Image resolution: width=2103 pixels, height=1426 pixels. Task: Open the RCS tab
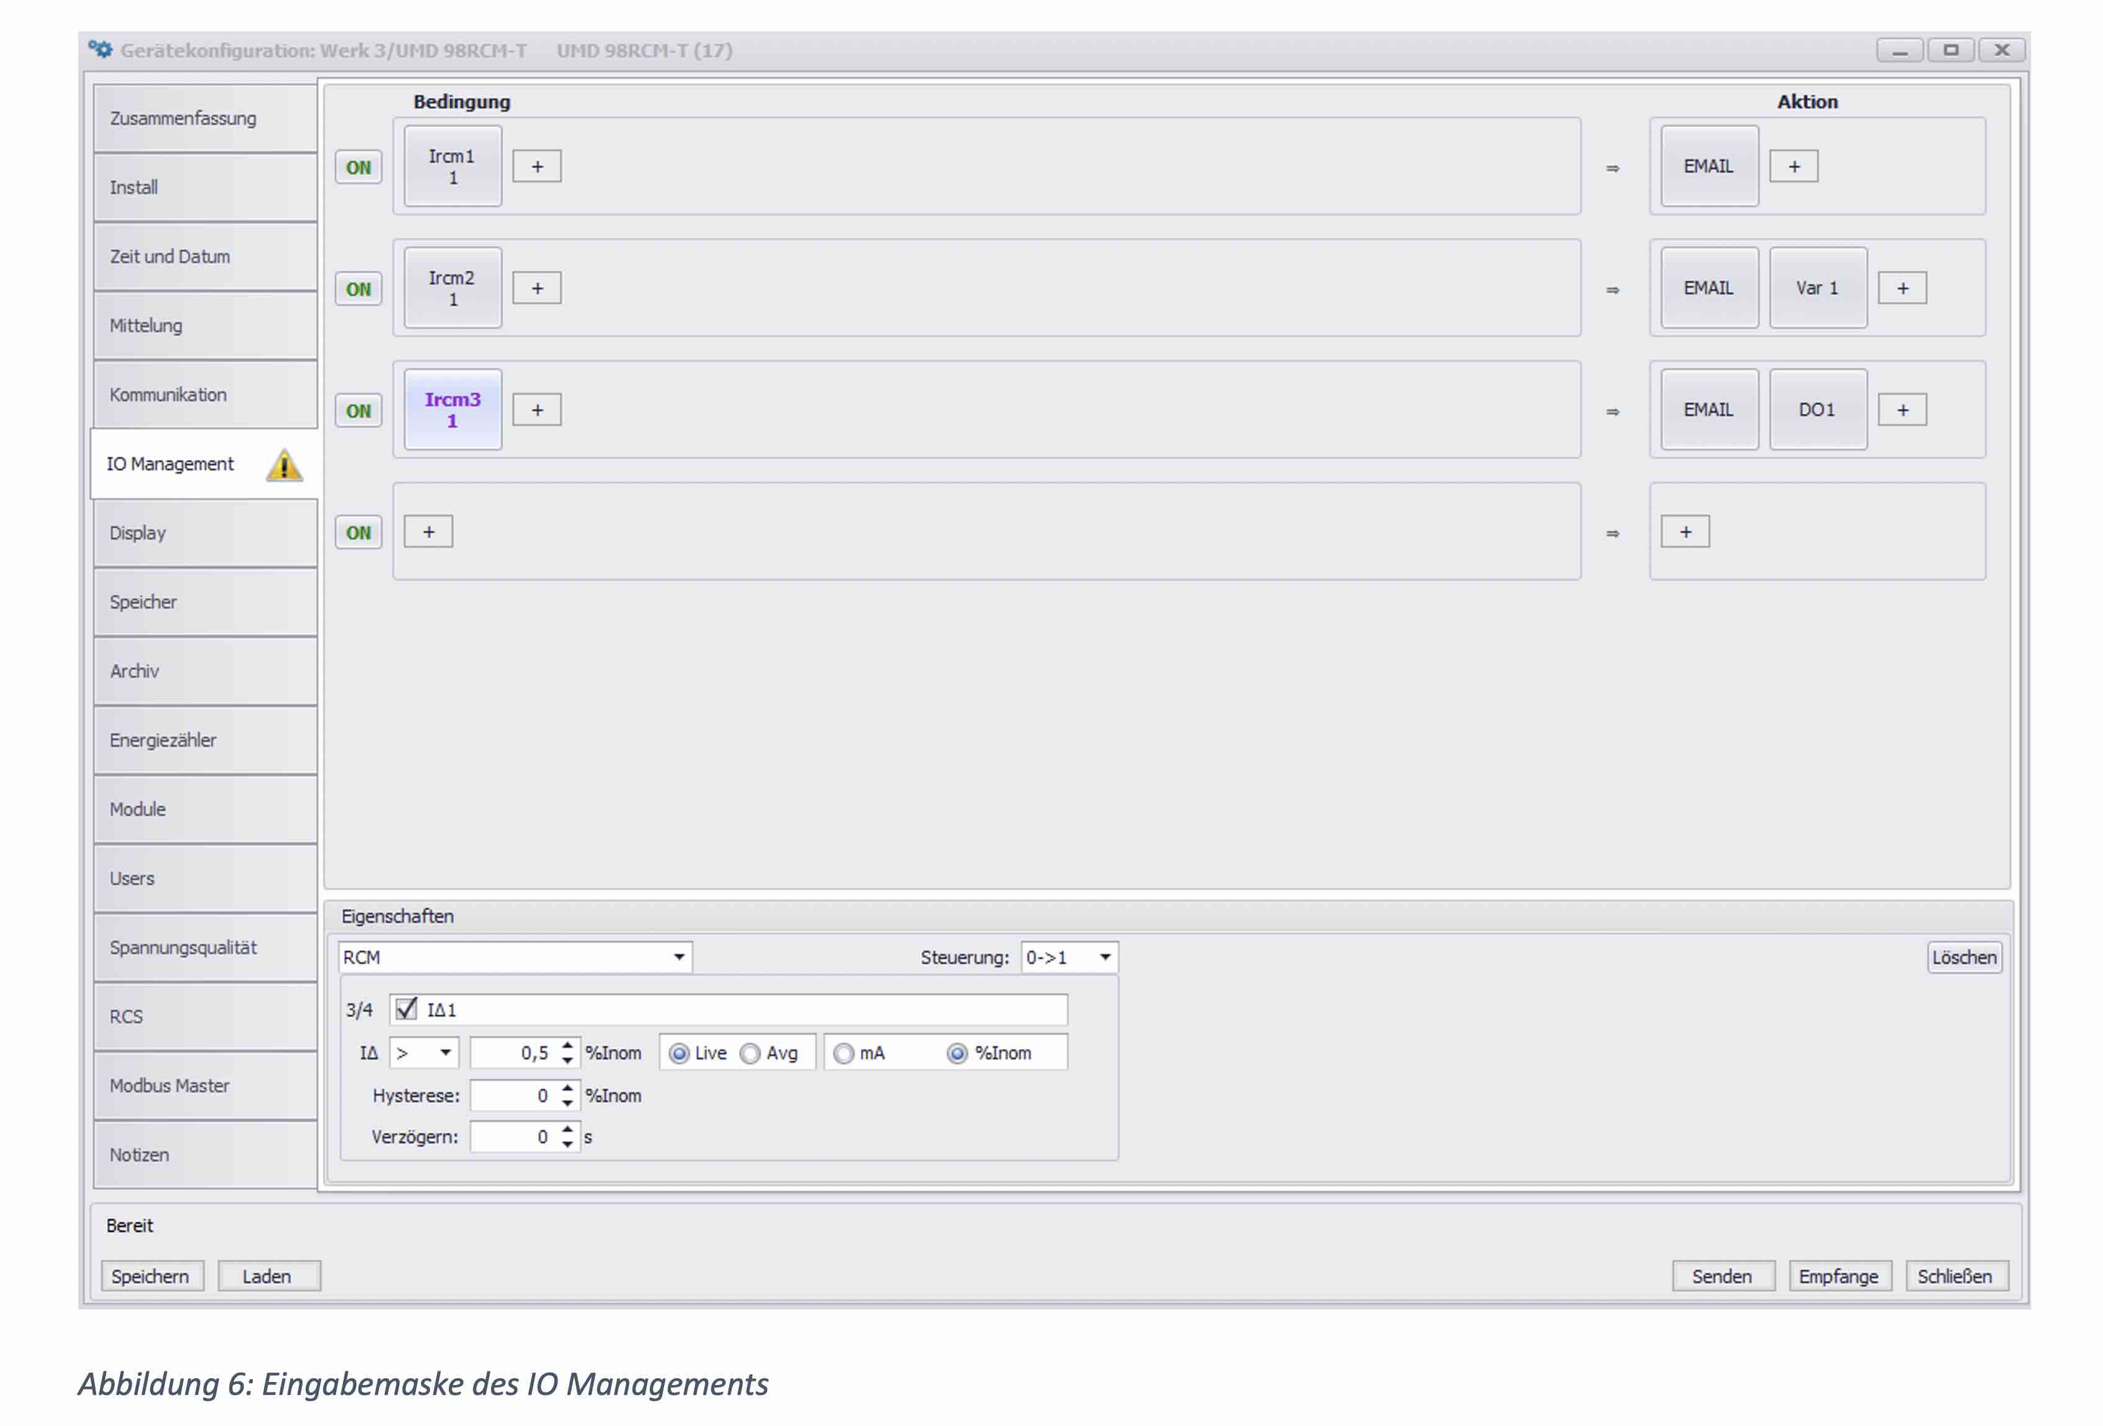(x=205, y=1017)
